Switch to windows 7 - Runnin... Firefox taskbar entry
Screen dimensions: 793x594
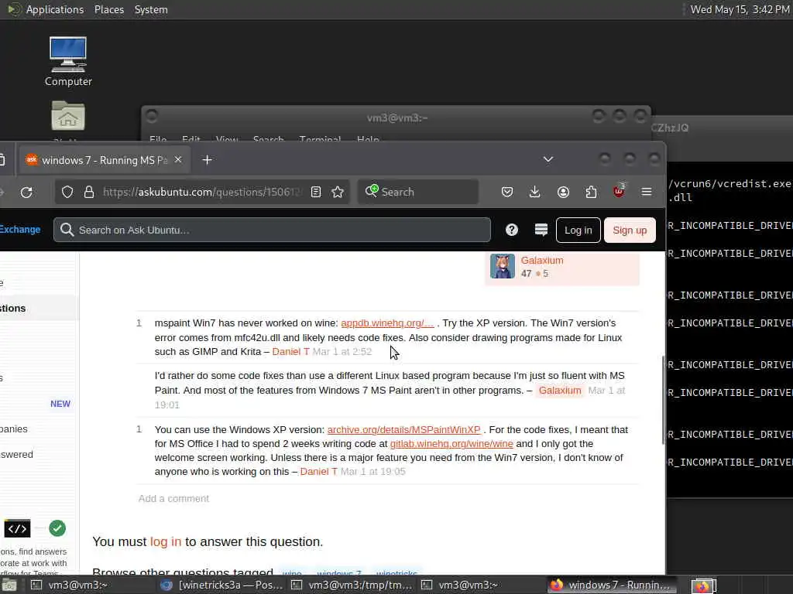pos(612,585)
